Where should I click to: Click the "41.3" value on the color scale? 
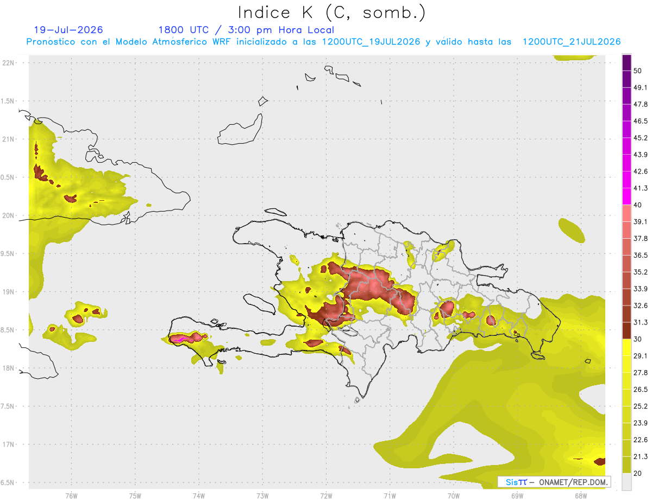[x=640, y=188]
